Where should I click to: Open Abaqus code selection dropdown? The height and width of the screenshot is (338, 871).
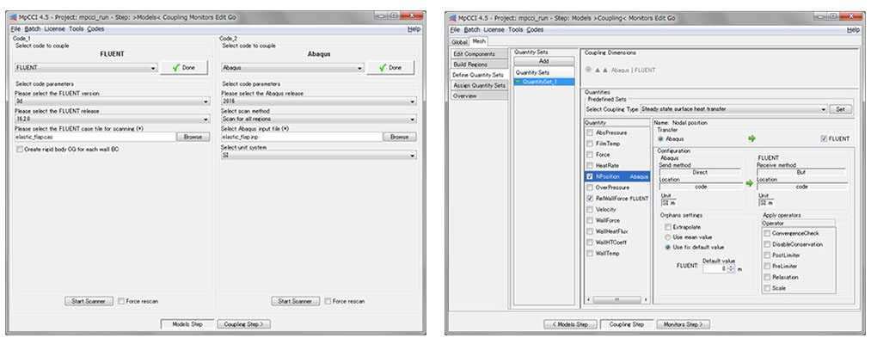(292, 68)
